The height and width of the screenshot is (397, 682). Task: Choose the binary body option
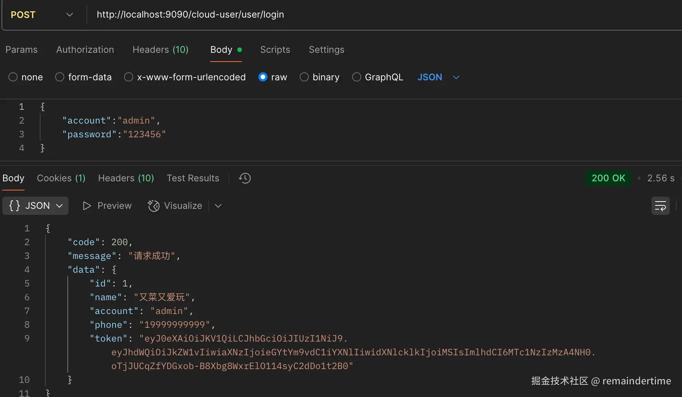(304, 77)
